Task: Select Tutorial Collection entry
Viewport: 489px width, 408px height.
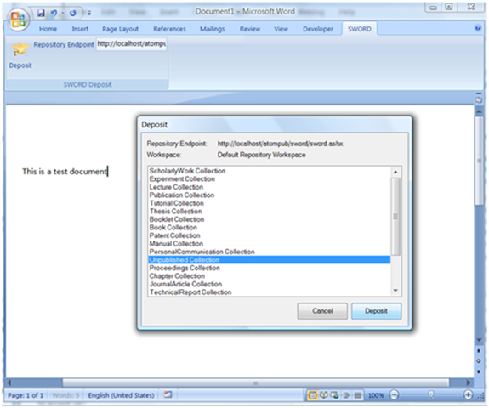Action: point(270,203)
